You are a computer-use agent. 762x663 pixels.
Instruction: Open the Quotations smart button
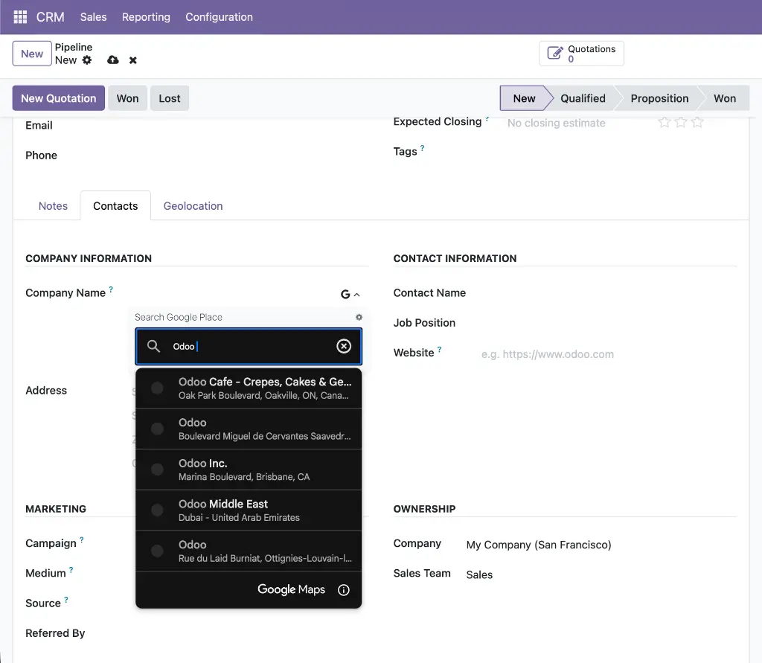click(581, 54)
